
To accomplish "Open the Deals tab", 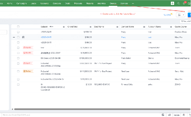I will tap(68, 4).
